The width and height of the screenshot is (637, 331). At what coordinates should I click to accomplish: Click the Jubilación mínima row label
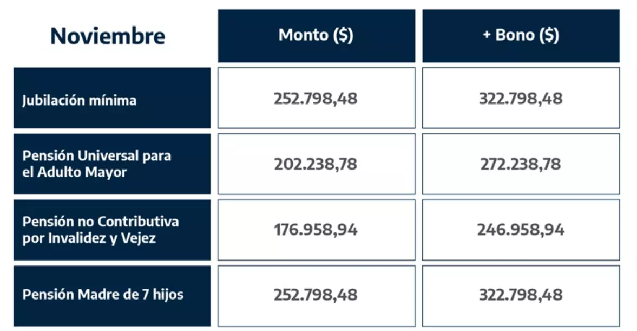click(x=80, y=100)
